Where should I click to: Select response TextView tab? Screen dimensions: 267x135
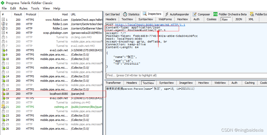point(148,83)
